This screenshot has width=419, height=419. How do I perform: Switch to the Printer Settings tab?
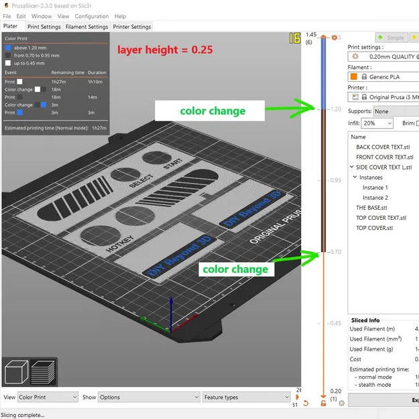tap(132, 27)
